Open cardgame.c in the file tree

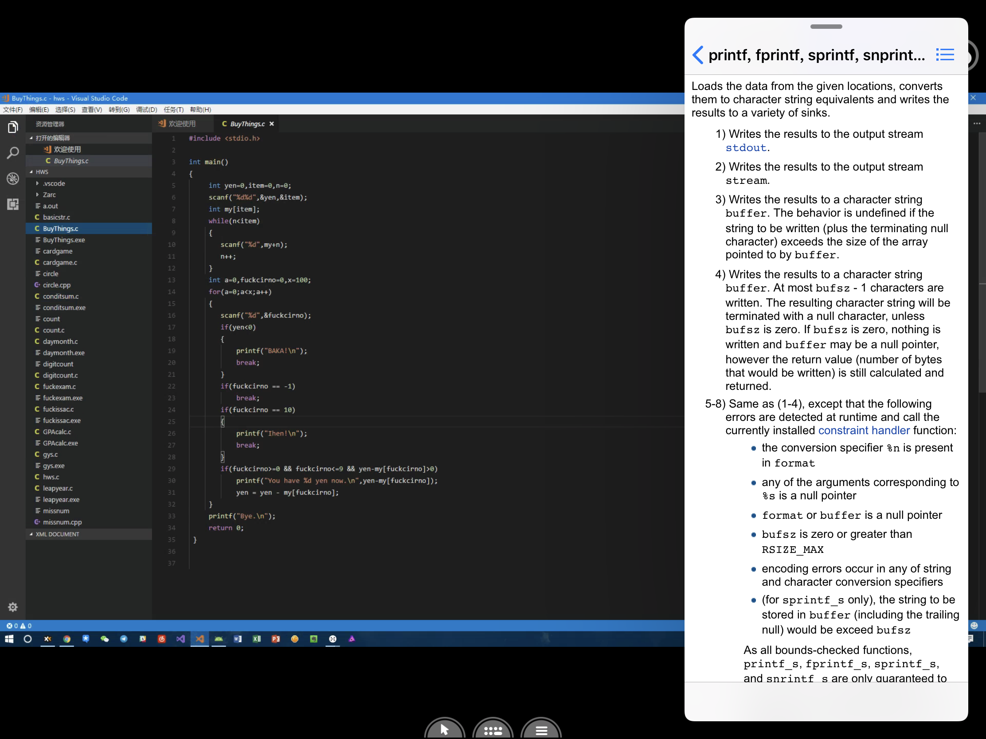click(x=89, y=262)
